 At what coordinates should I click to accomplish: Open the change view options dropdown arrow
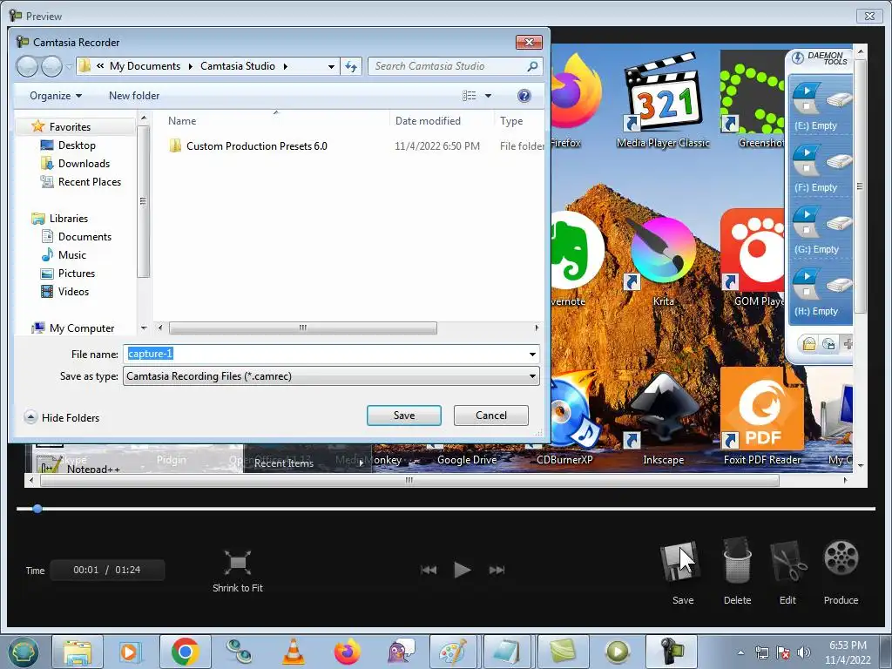[x=488, y=96]
